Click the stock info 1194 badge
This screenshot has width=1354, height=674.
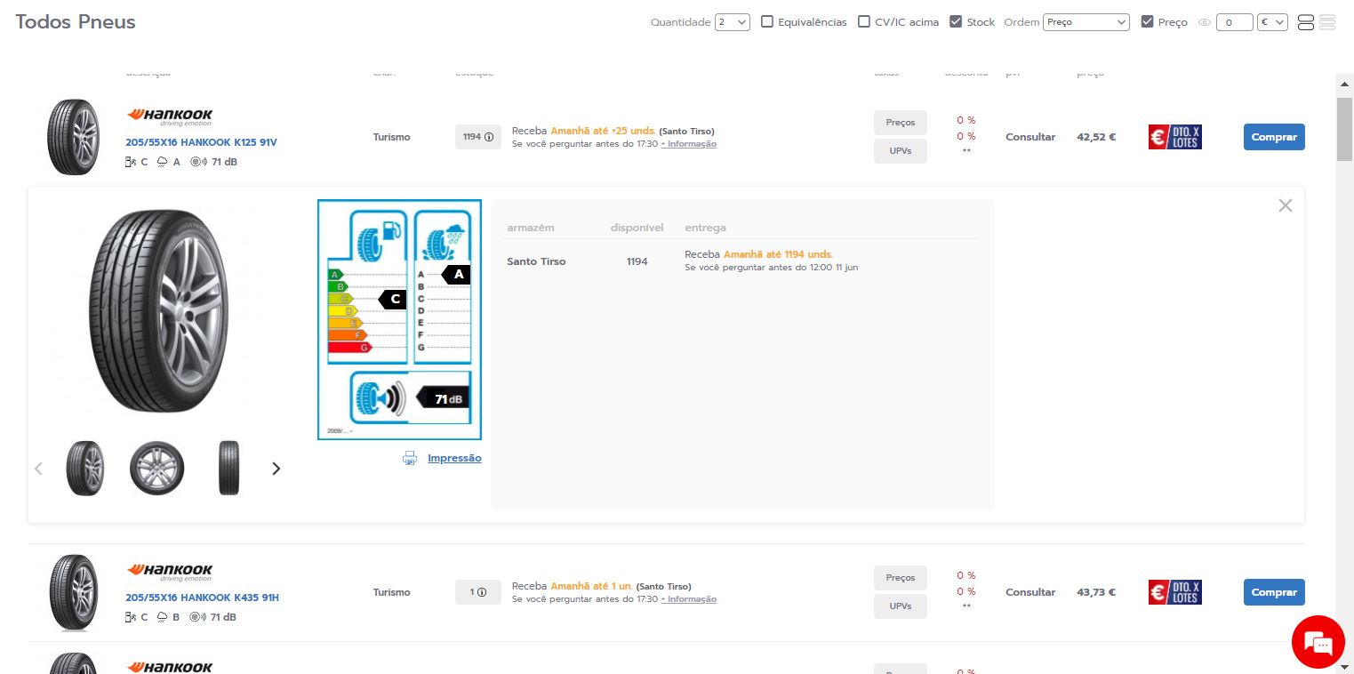point(478,137)
